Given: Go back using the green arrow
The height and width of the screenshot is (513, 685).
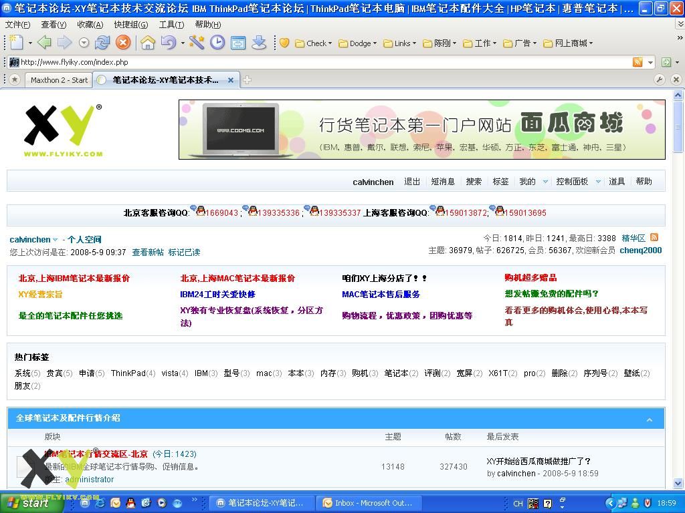Looking at the screenshot, I should coord(44,43).
